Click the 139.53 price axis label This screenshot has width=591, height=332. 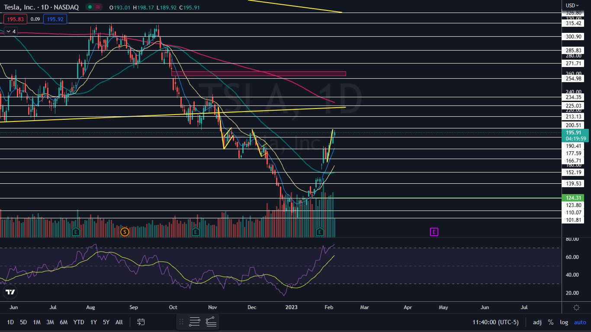pos(573,184)
